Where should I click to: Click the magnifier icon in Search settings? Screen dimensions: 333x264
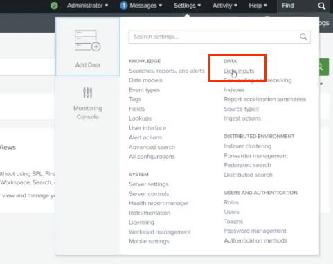pyautogui.click(x=303, y=37)
